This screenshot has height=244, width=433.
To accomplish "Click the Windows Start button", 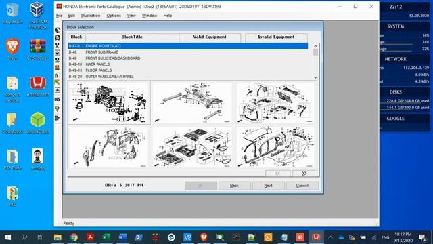I will click(x=8, y=237).
